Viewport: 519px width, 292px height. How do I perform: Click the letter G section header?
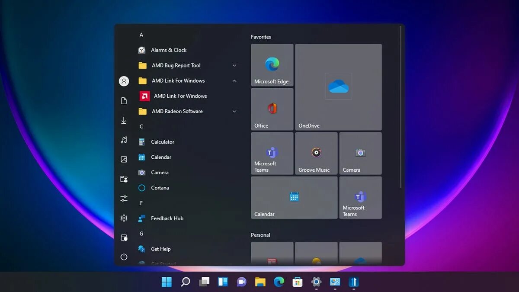(x=141, y=234)
